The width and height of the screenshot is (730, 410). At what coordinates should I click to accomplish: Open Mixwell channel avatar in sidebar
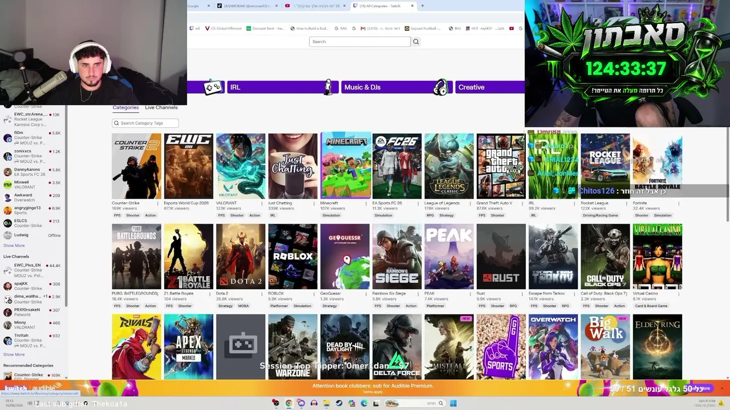point(7,184)
